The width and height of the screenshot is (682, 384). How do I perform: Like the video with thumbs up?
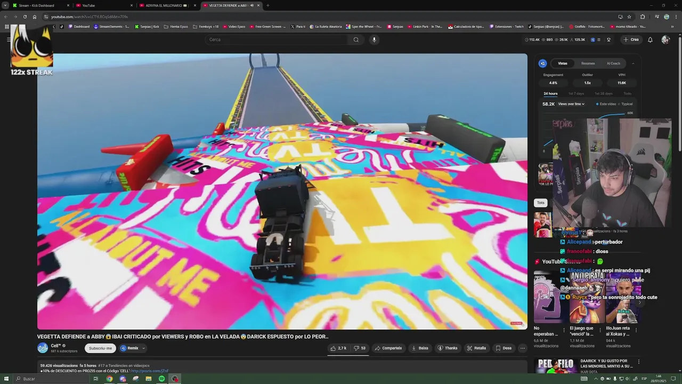338,348
